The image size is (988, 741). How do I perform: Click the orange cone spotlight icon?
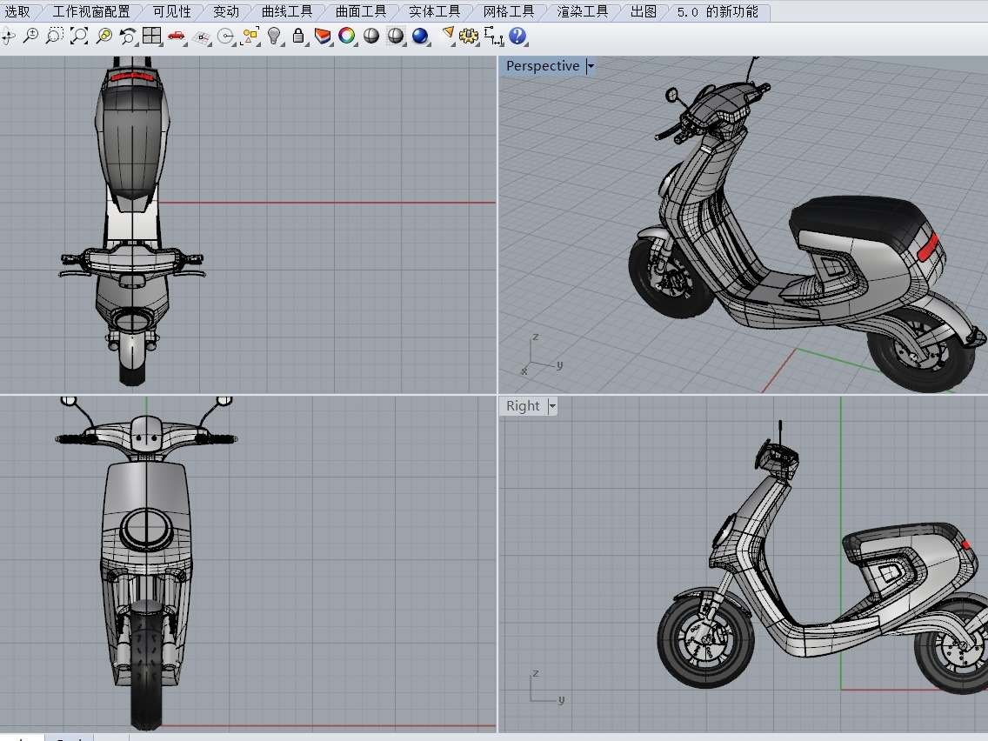coord(447,35)
